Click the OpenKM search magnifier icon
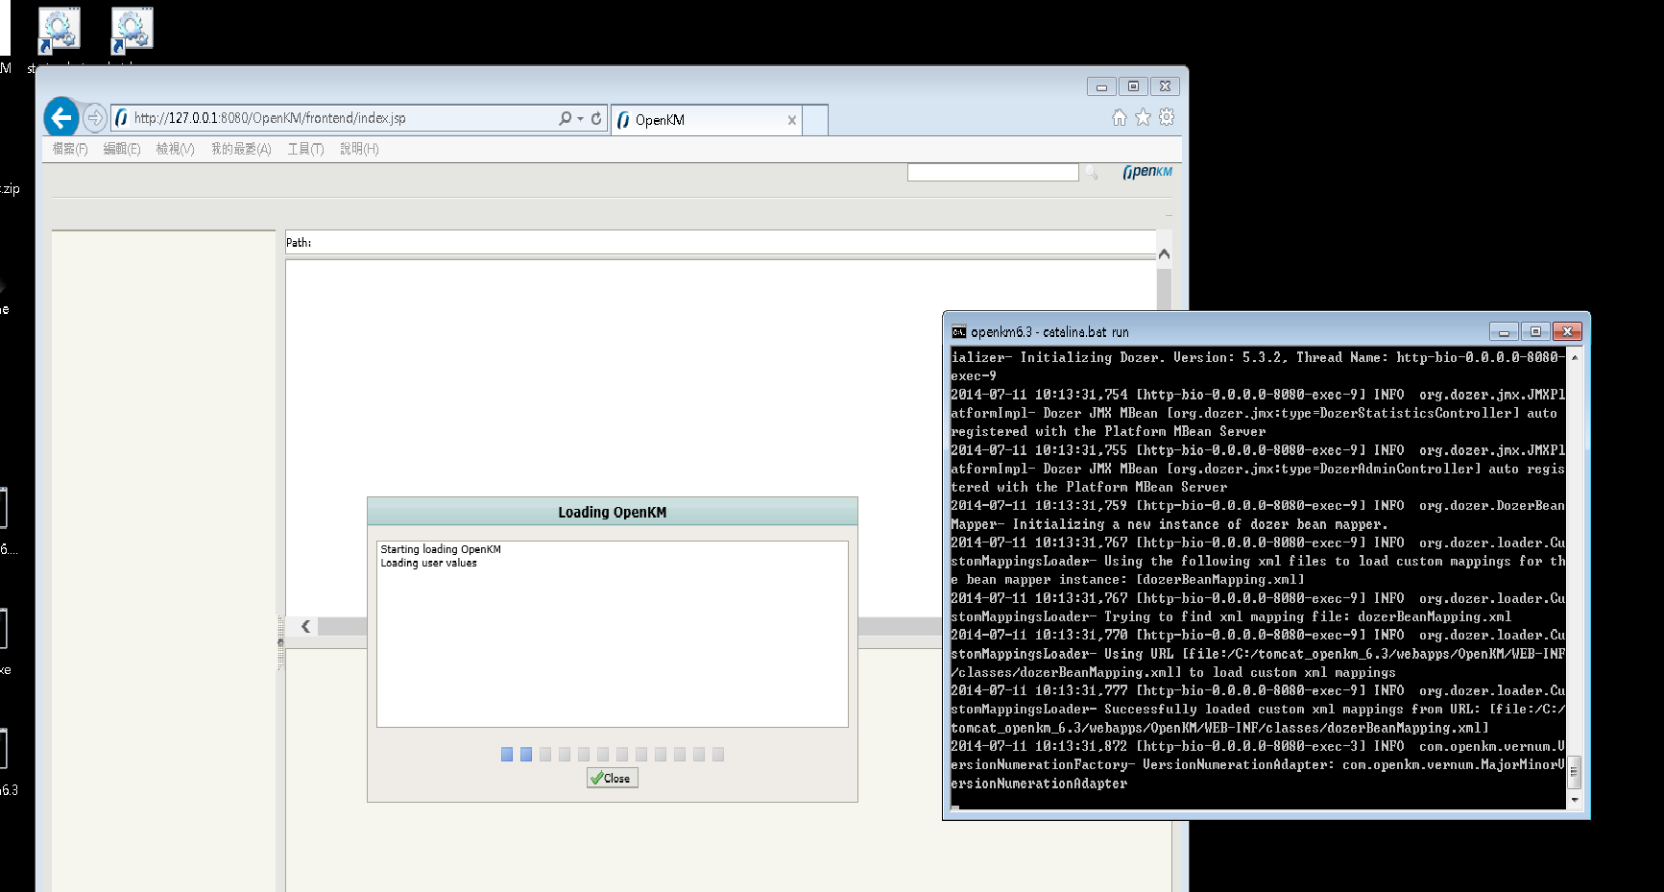This screenshot has width=1664, height=892. pyautogui.click(x=1092, y=173)
